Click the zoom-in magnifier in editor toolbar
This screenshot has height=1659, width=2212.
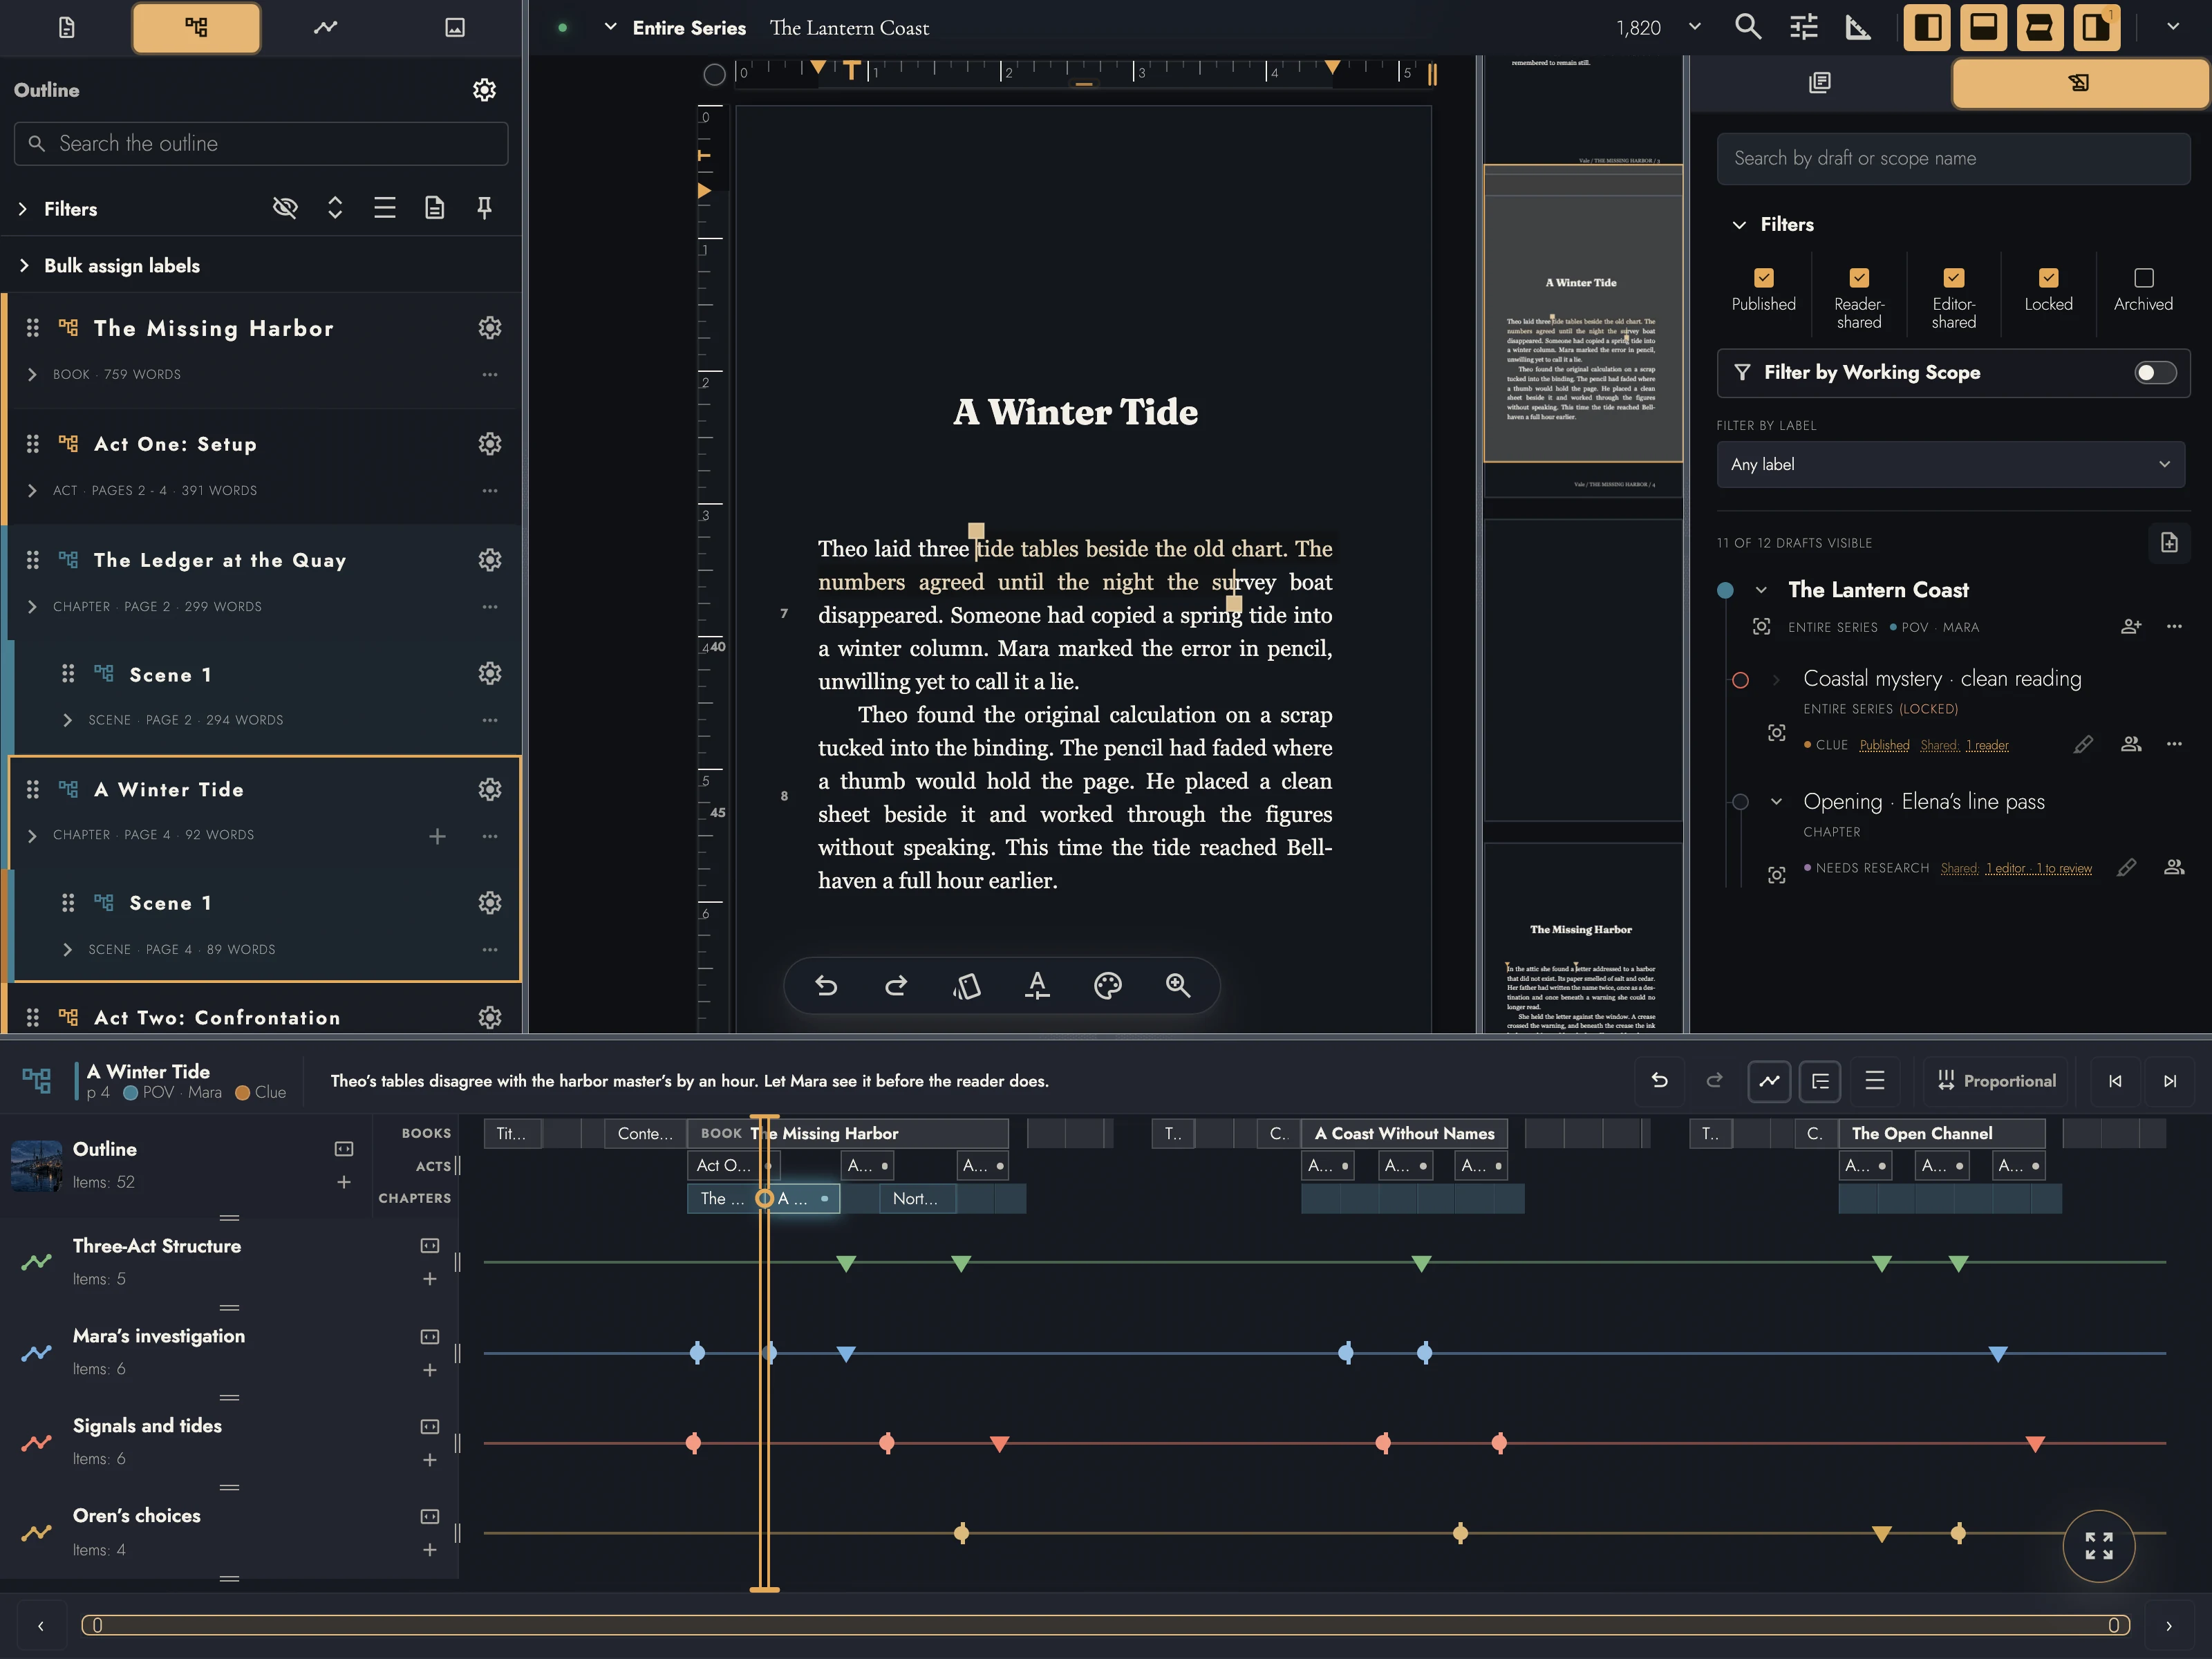(1178, 986)
